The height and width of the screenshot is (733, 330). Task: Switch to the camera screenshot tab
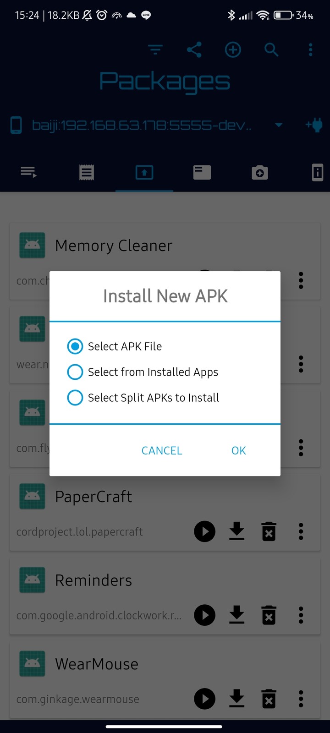(260, 173)
